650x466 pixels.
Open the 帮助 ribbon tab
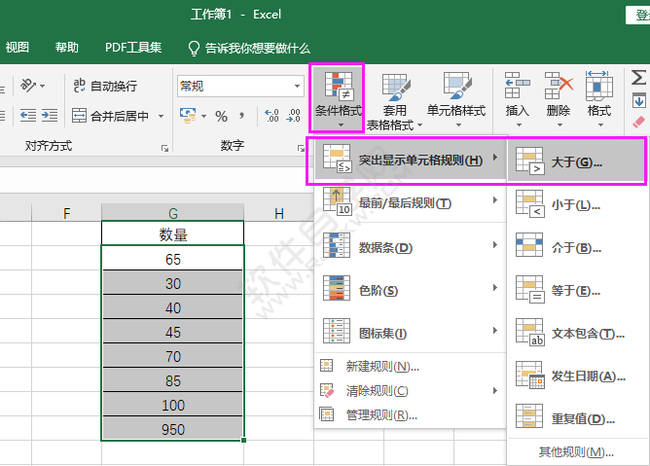point(67,48)
